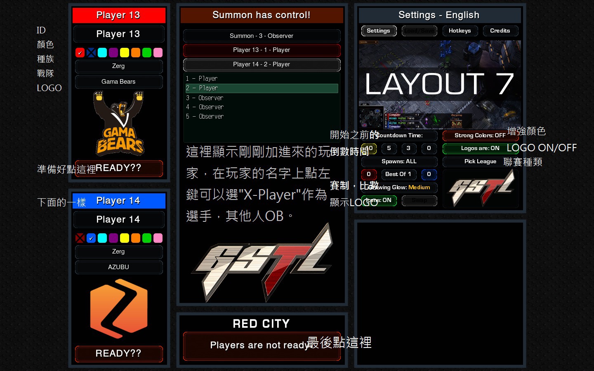This screenshot has height=371, width=594.
Task: Open the Gama Bears team selector
Action: tap(119, 82)
